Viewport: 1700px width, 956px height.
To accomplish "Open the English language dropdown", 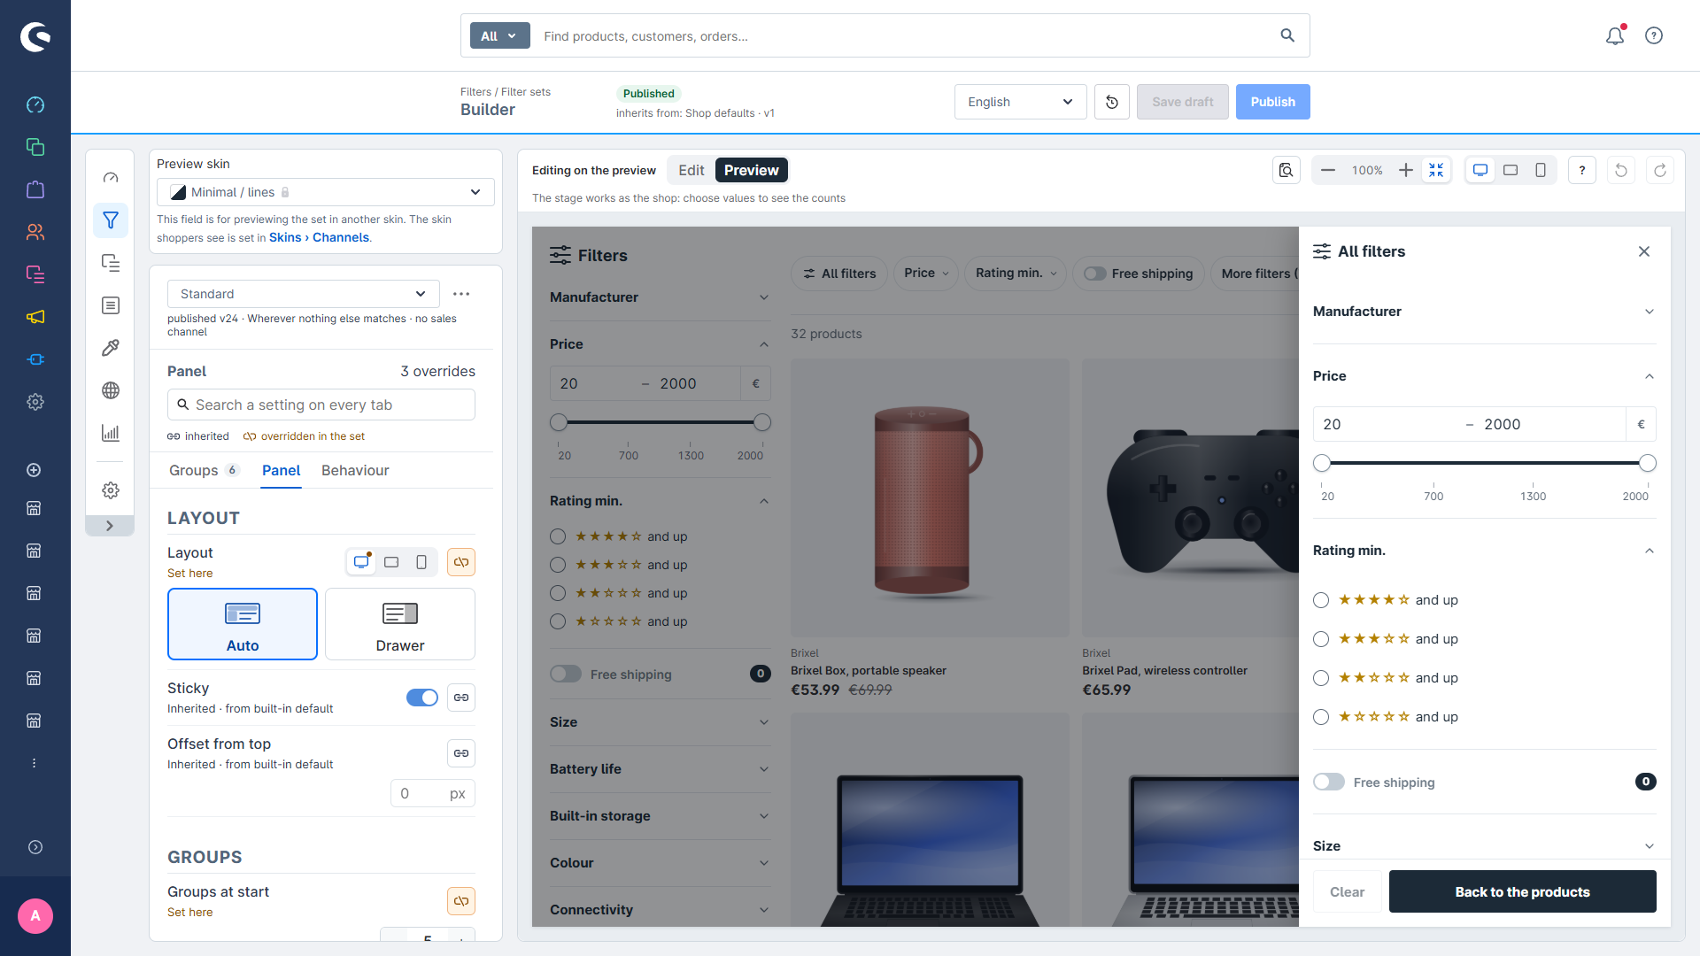I will tap(1020, 102).
